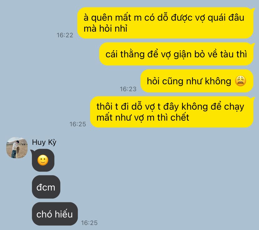Screen dimensions: 259x230
Task: Tap the weary face emoji
Action: click(x=241, y=81)
